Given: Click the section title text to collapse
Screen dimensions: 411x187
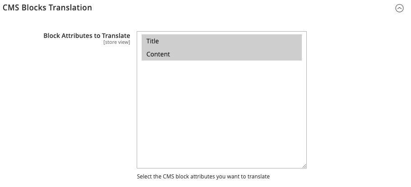Looking at the screenshot, I should pyautogui.click(x=47, y=8).
